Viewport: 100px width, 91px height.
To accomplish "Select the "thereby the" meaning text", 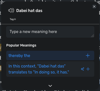I will pos(19,55).
